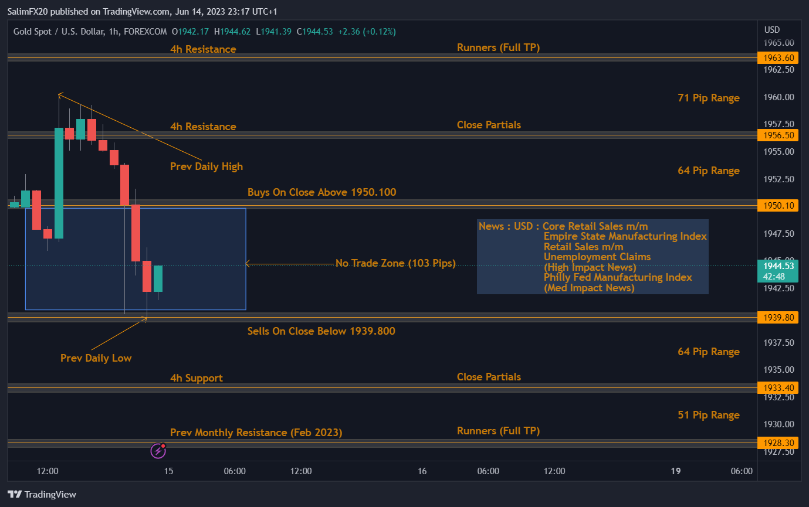Click the arrow tip at the No Trade Zone edge

coord(248,264)
